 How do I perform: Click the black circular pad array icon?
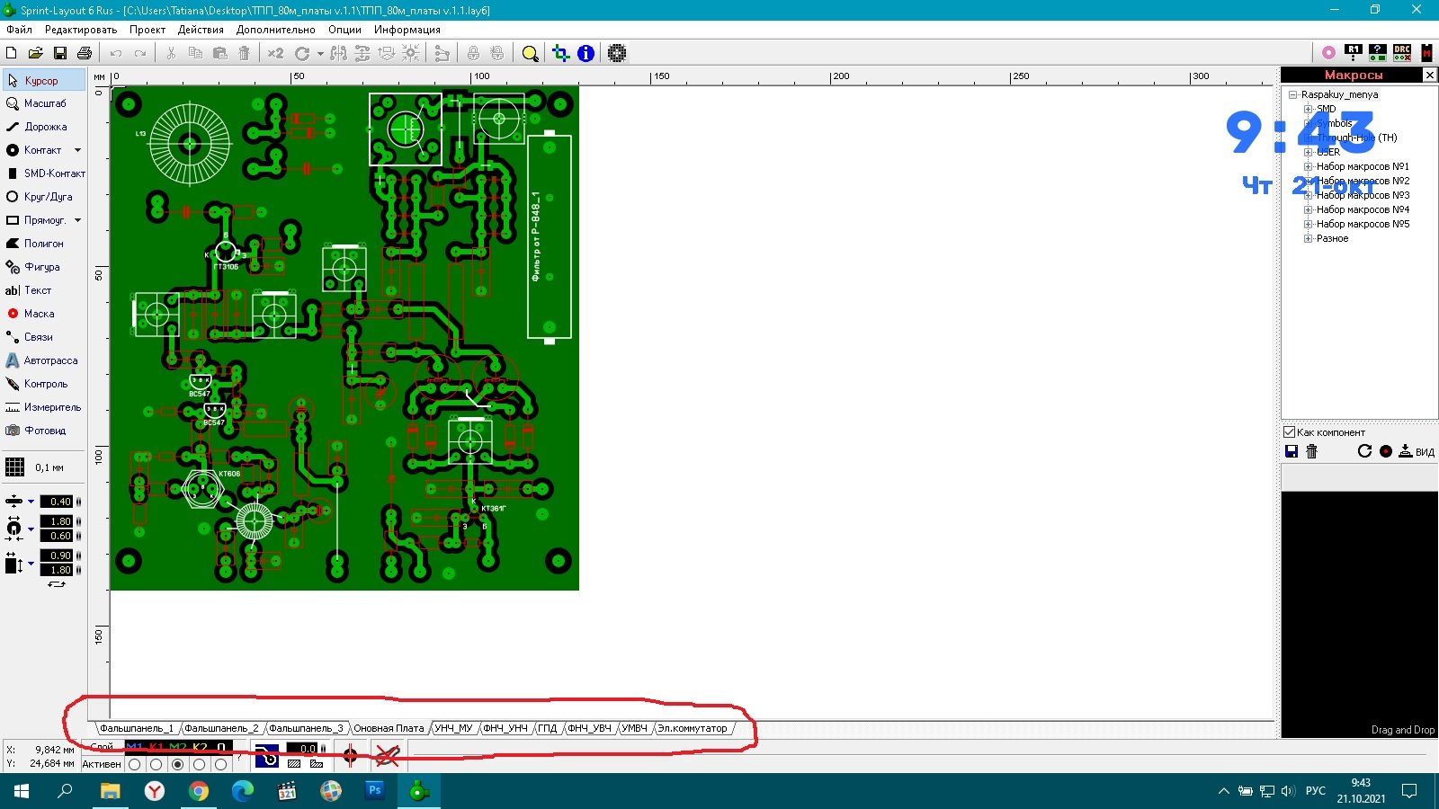pyautogui.click(x=617, y=54)
